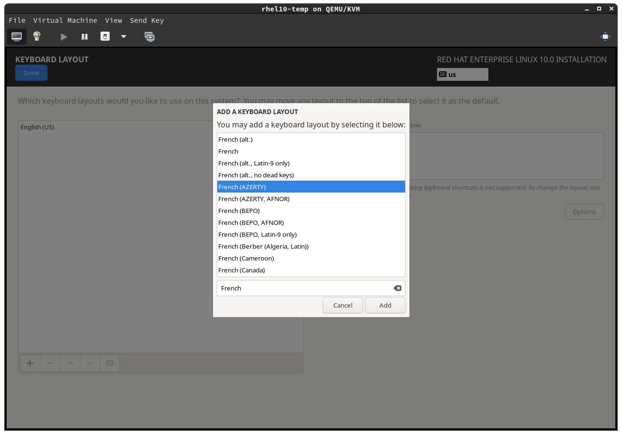Click the minus remove layout button
The image size is (622, 435).
50,363
